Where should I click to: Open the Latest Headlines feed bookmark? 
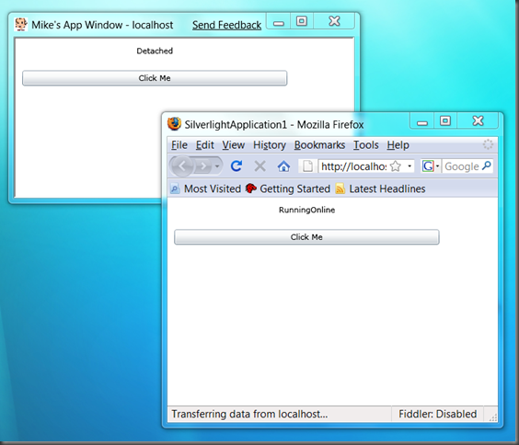(380, 188)
